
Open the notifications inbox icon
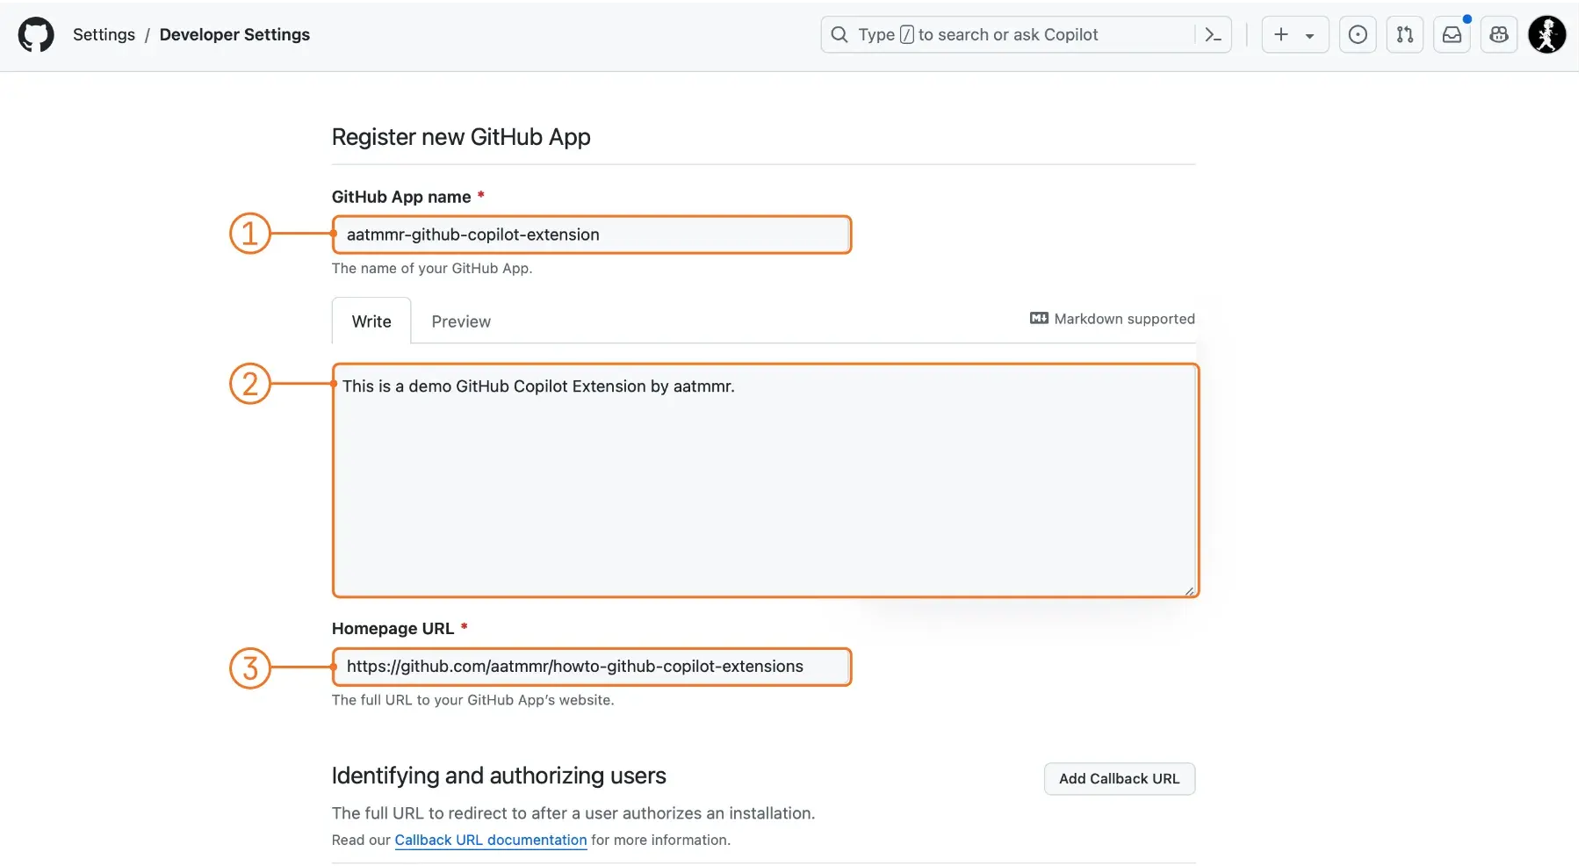[1452, 34]
